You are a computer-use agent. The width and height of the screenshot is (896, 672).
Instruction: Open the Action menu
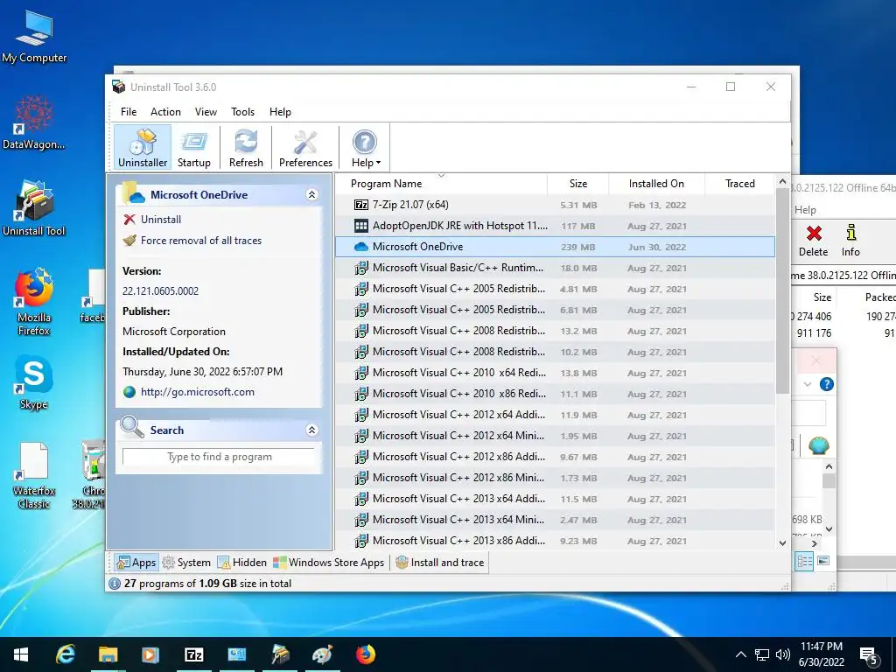point(165,112)
